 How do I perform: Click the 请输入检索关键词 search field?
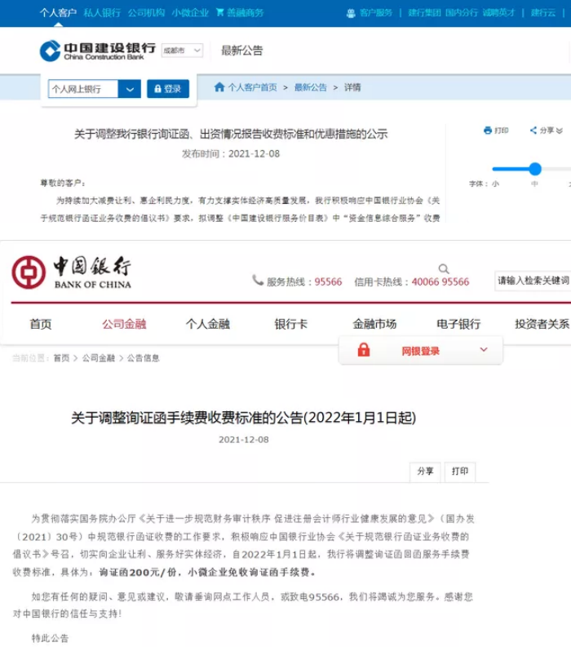coord(533,281)
